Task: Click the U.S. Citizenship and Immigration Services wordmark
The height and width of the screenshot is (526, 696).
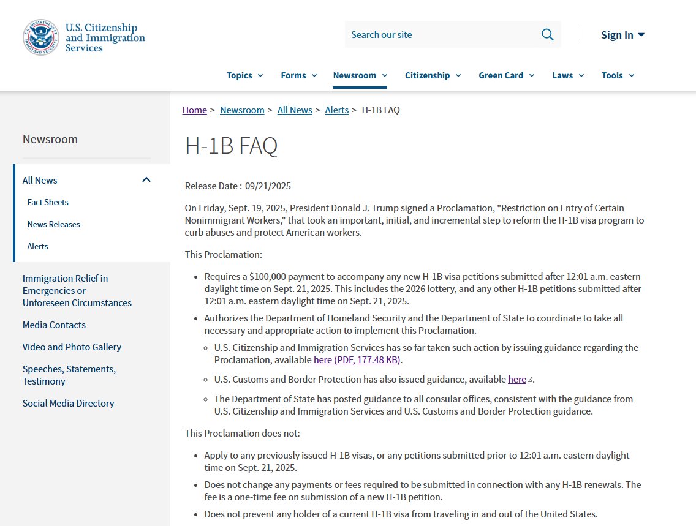Action: click(x=105, y=38)
